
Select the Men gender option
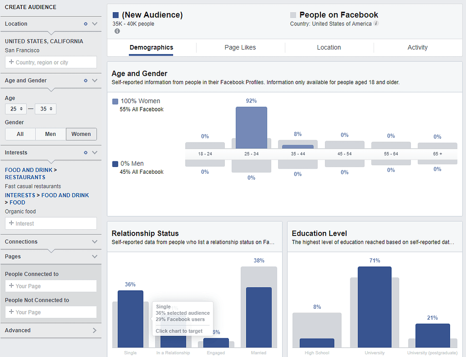(x=51, y=134)
